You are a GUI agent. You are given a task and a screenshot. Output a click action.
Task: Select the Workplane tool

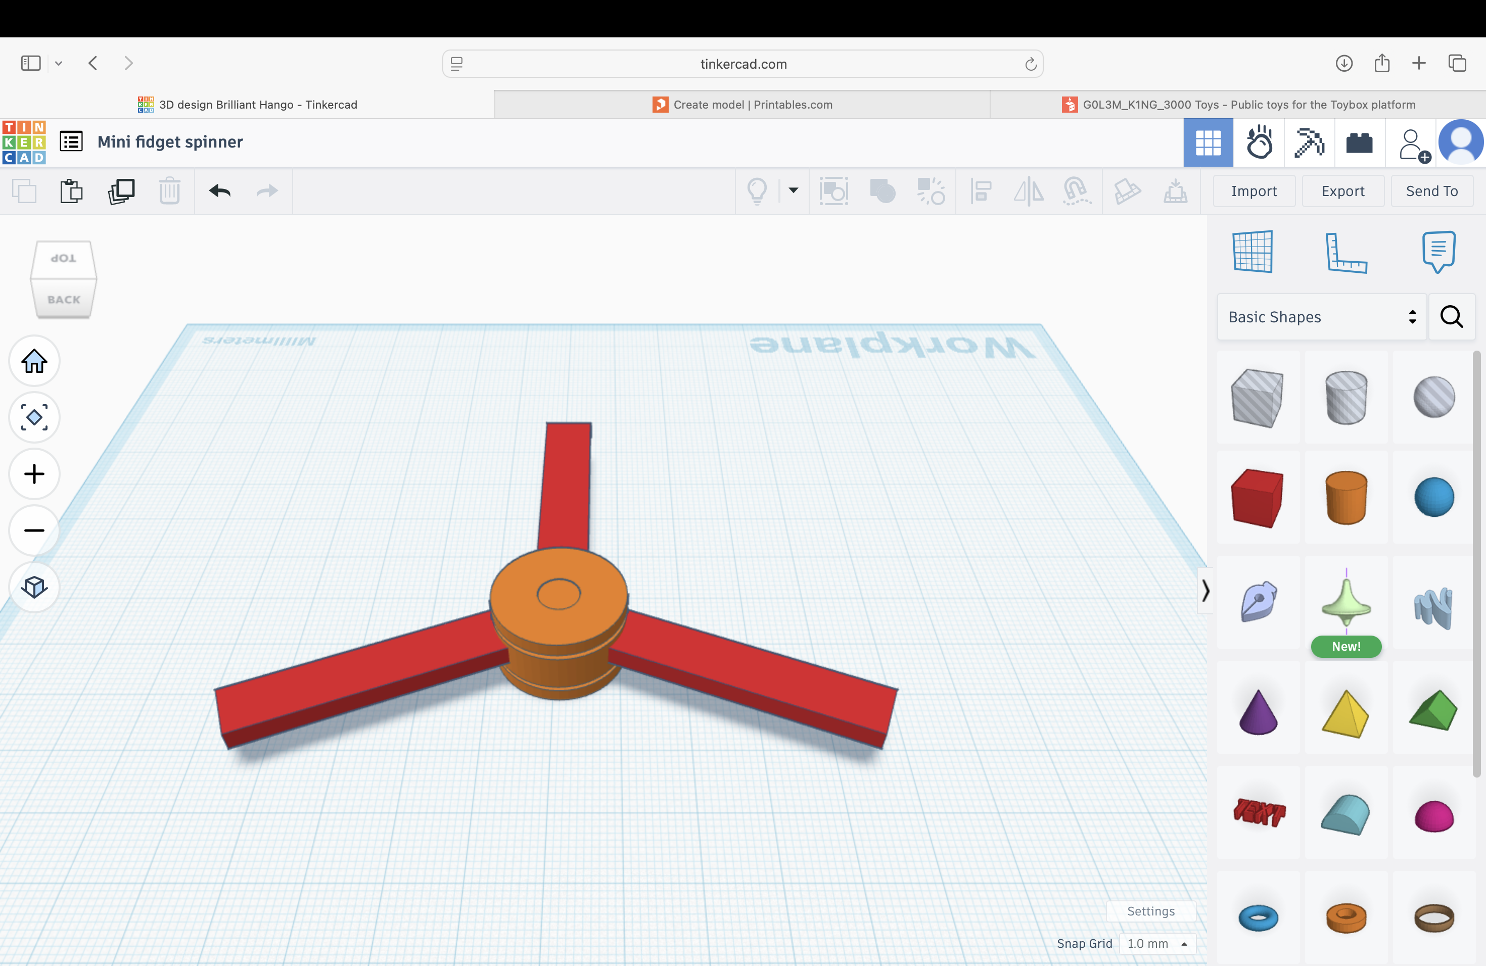(x=1252, y=252)
